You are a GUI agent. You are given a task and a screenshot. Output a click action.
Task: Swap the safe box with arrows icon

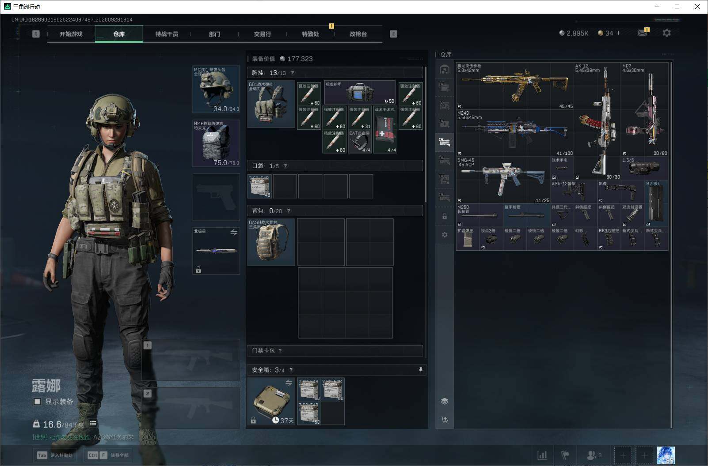tap(289, 383)
